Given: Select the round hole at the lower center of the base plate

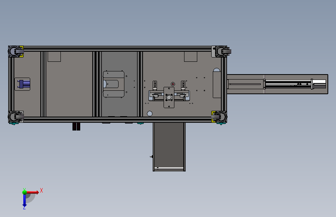Looking at the screenshot, I should click(150, 114).
